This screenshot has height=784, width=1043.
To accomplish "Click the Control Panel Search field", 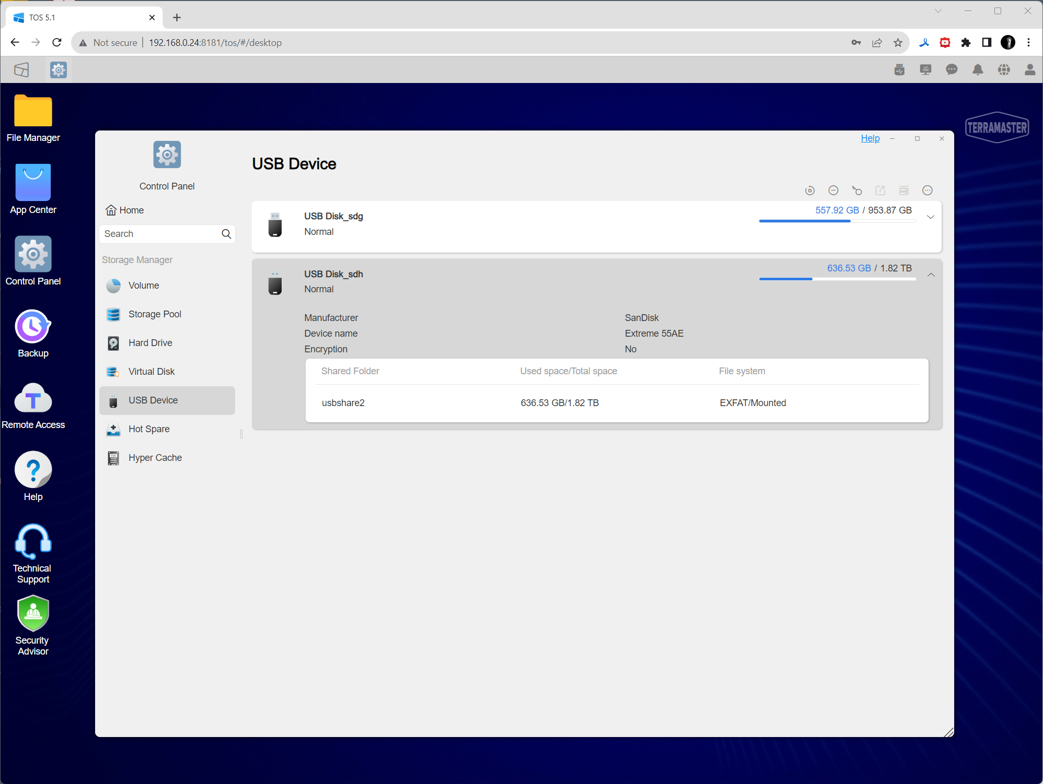I will coord(160,234).
